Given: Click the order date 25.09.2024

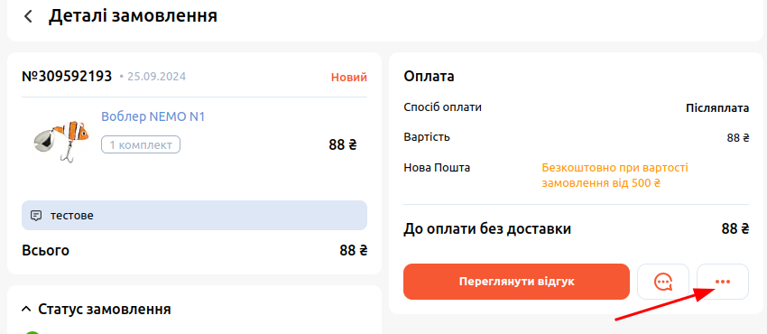Looking at the screenshot, I should pos(156,77).
